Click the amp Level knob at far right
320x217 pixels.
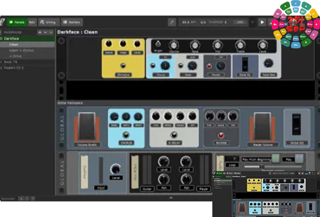pyautogui.click(x=263, y=45)
